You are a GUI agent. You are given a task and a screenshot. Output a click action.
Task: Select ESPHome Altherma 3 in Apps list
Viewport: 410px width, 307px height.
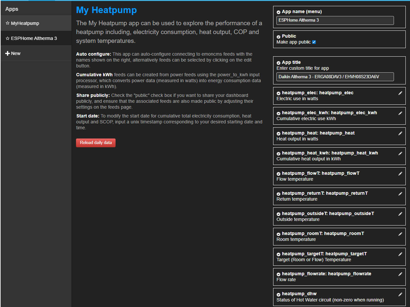point(34,38)
